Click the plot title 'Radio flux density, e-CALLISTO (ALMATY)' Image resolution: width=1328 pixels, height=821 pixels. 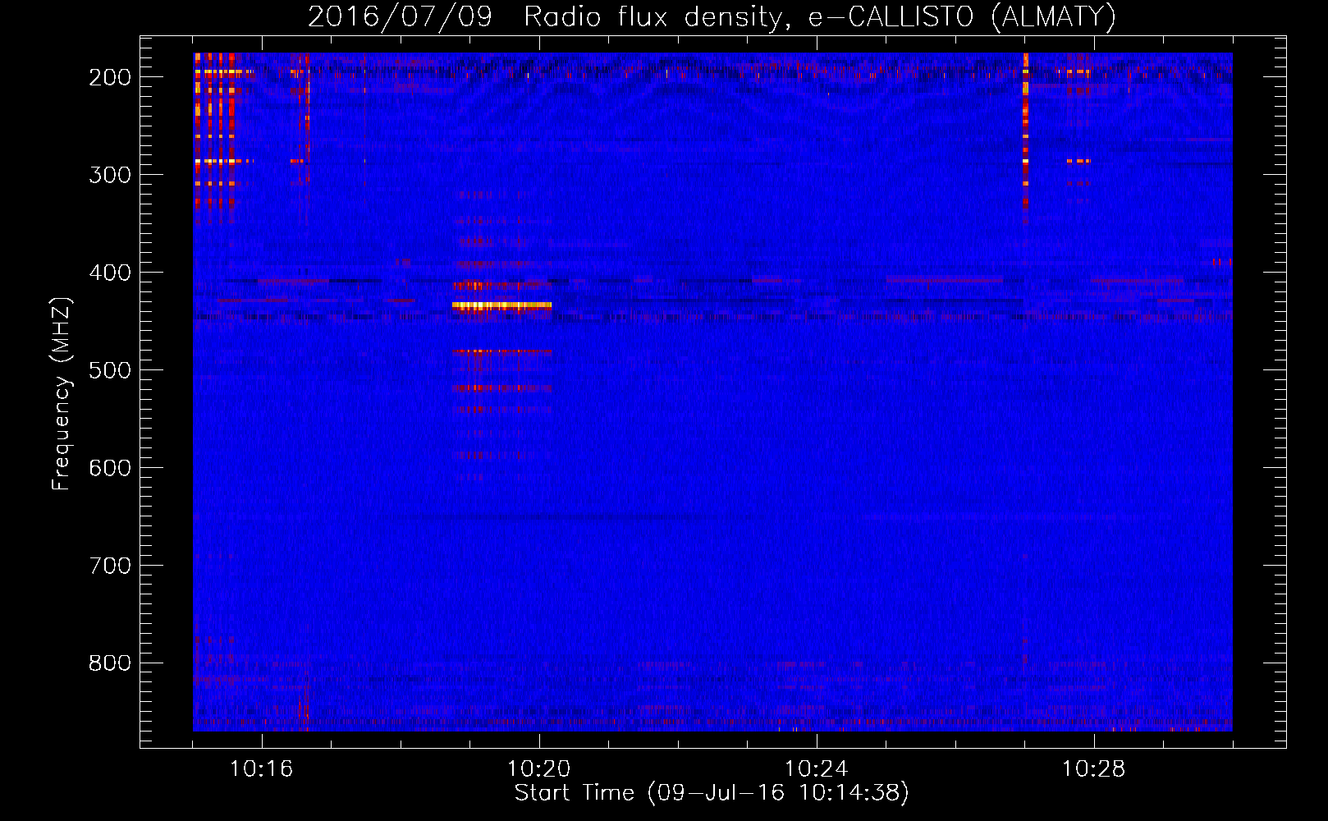pos(820,16)
